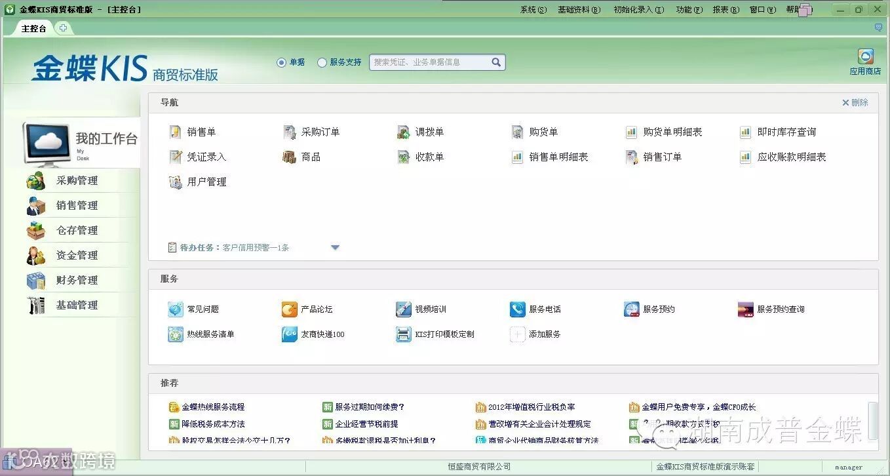Open the 凭证录入 voucher entry icon
Screen dimensions: 890x476
coord(175,157)
